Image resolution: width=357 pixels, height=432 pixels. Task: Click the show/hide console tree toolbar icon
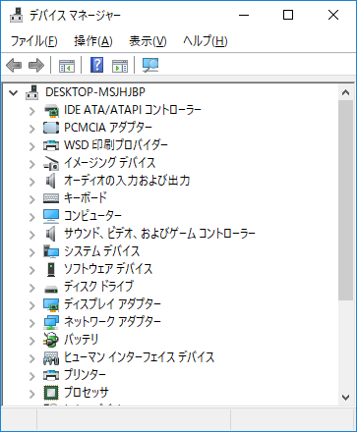coord(67,66)
